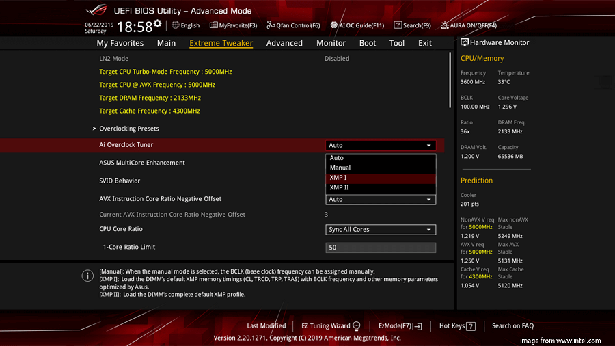Screen dimensions: 615x346
Task: Open the MyFavorite(F3) list icon
Action: (x=213, y=25)
